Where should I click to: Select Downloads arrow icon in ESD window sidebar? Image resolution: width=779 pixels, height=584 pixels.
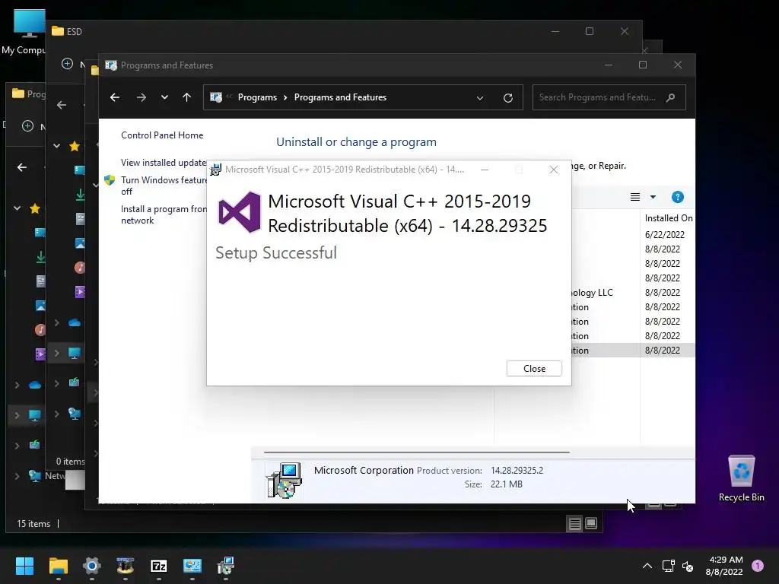tap(80, 194)
